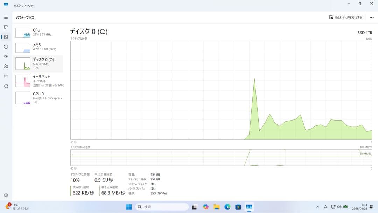Open the three-dot more options menu
Screen dimensions: 378x213
tap(371, 17)
